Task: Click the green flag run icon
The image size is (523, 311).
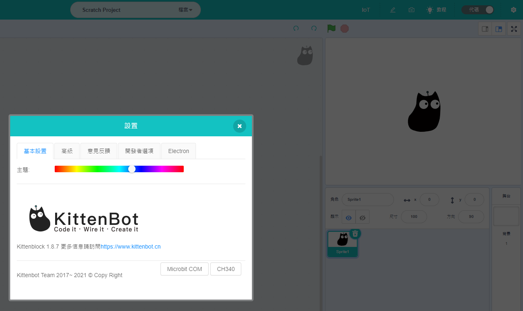Action: (x=331, y=29)
